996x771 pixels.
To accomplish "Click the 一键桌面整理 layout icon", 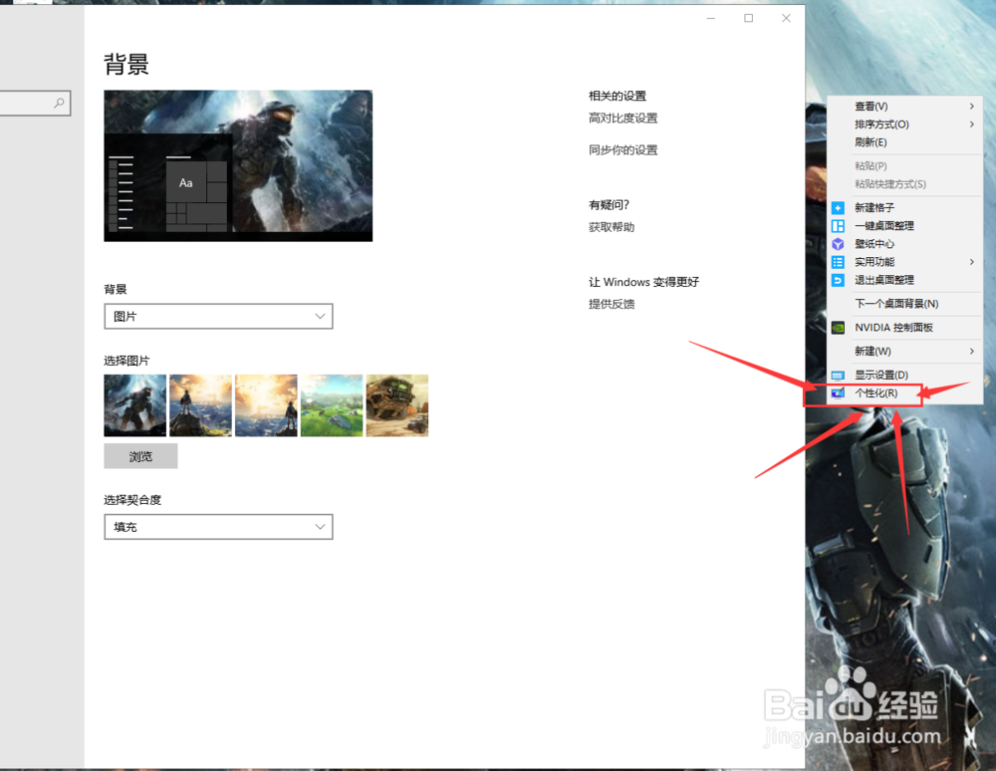I will (838, 225).
